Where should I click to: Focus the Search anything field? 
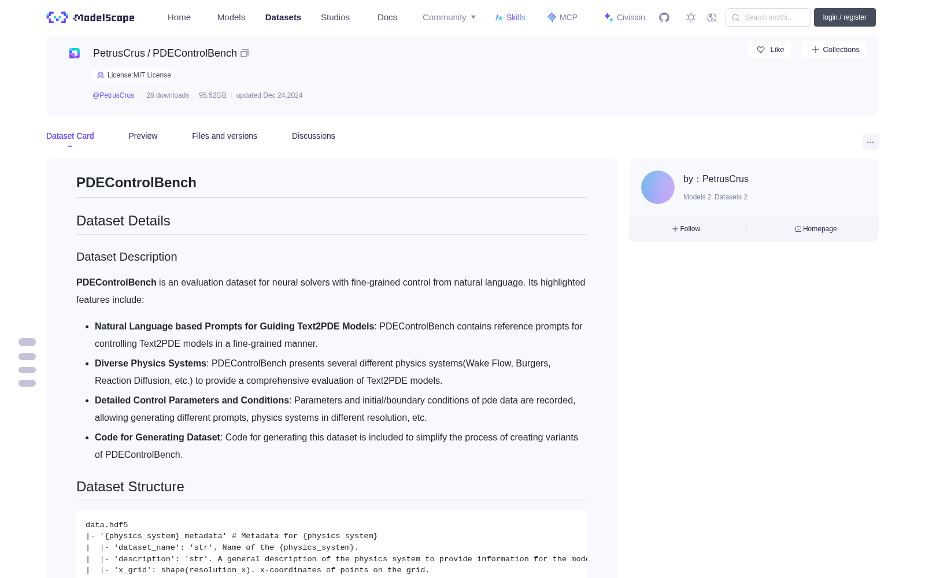pyautogui.click(x=768, y=17)
